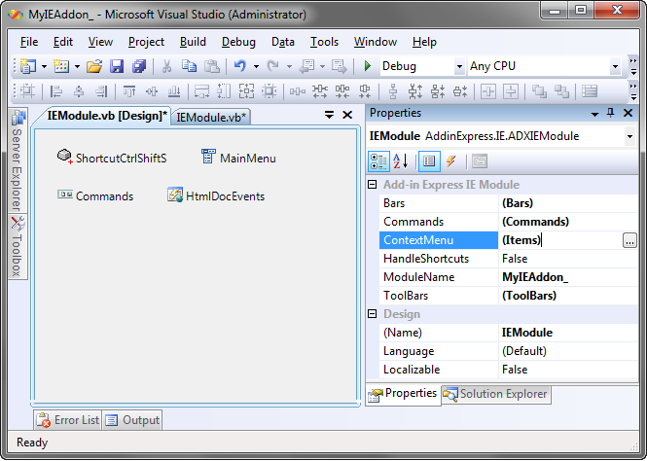Open the IEModule object selector dropdown
The image size is (647, 461).
click(x=629, y=136)
